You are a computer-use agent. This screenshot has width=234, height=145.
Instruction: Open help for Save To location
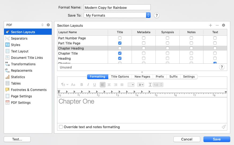[x=157, y=15]
